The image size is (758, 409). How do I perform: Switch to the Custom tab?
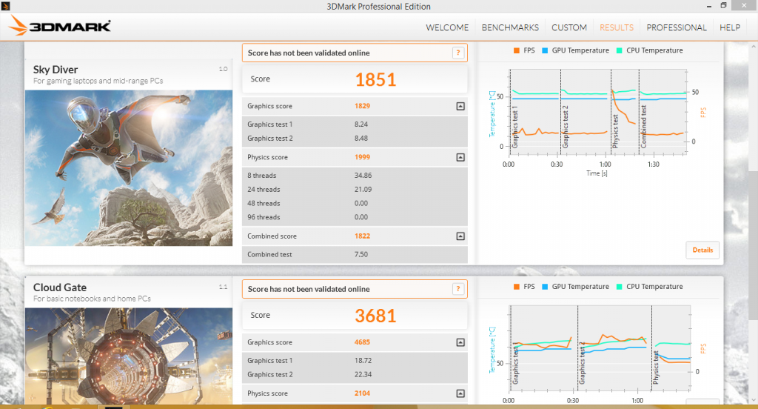coord(569,27)
